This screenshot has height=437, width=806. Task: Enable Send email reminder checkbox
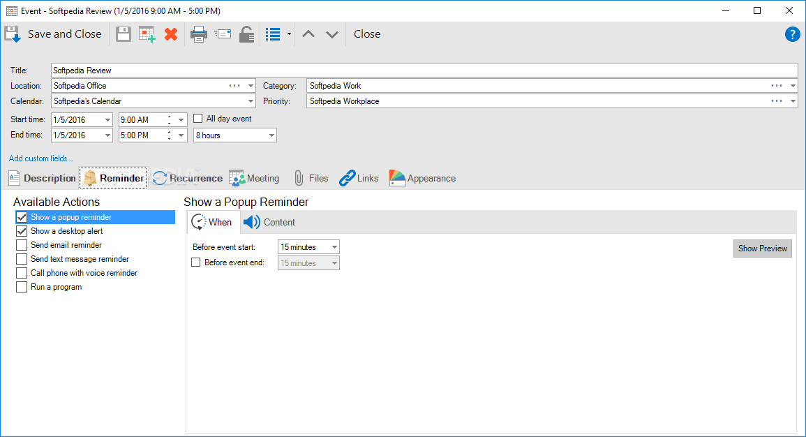click(x=22, y=245)
